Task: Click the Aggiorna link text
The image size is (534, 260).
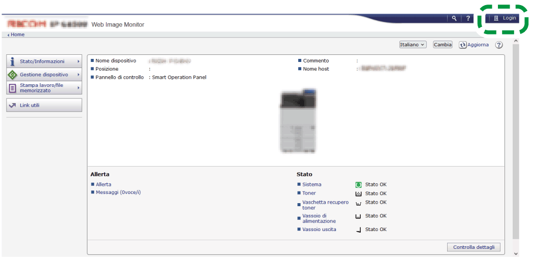Action: (478, 45)
